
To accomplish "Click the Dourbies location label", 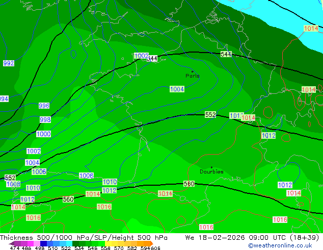I will 211,171.
